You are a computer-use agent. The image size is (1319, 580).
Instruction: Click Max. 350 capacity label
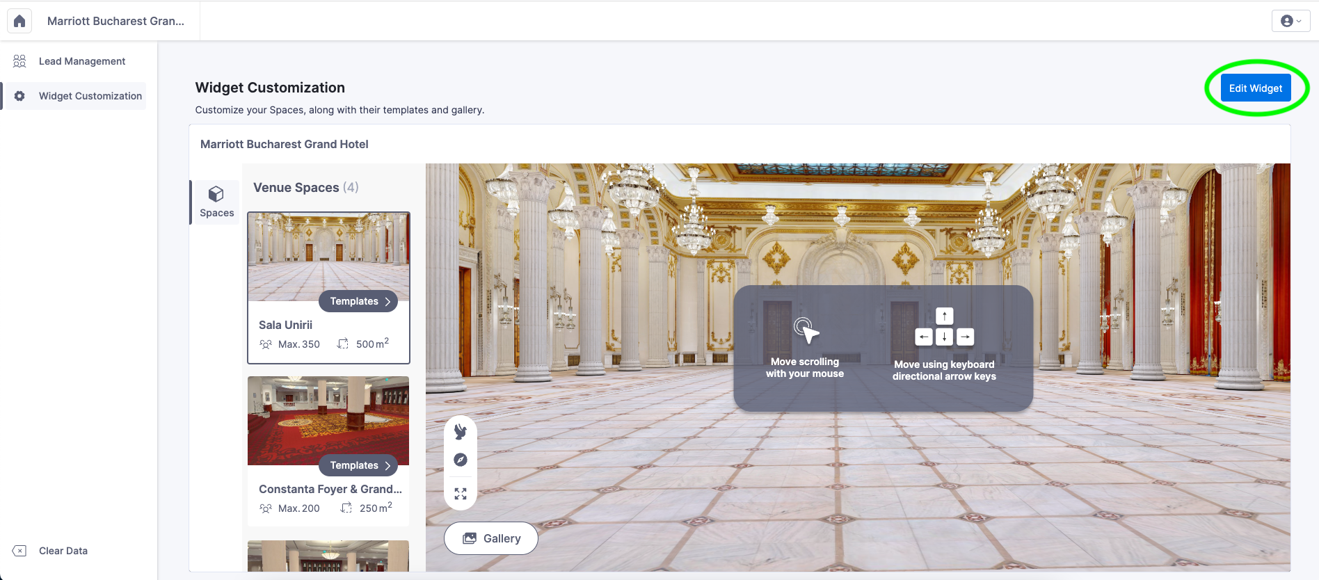click(x=299, y=344)
